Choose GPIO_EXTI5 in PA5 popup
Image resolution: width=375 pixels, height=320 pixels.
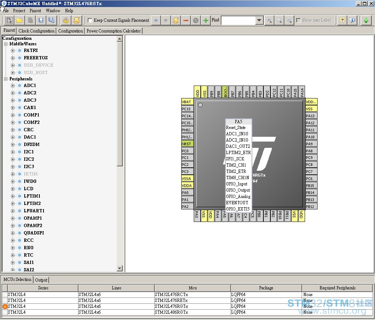click(x=238, y=209)
